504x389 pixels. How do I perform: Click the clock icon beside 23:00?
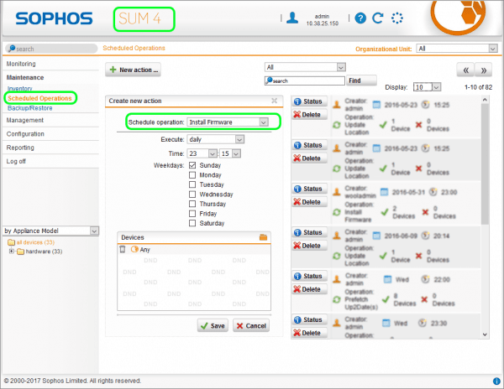pyautogui.click(x=433, y=192)
